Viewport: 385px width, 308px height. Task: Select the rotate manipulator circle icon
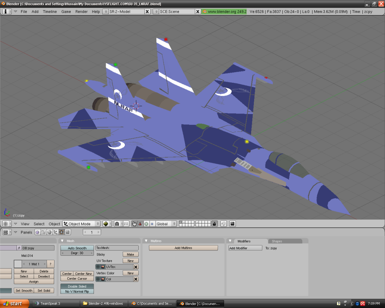tap(146, 224)
